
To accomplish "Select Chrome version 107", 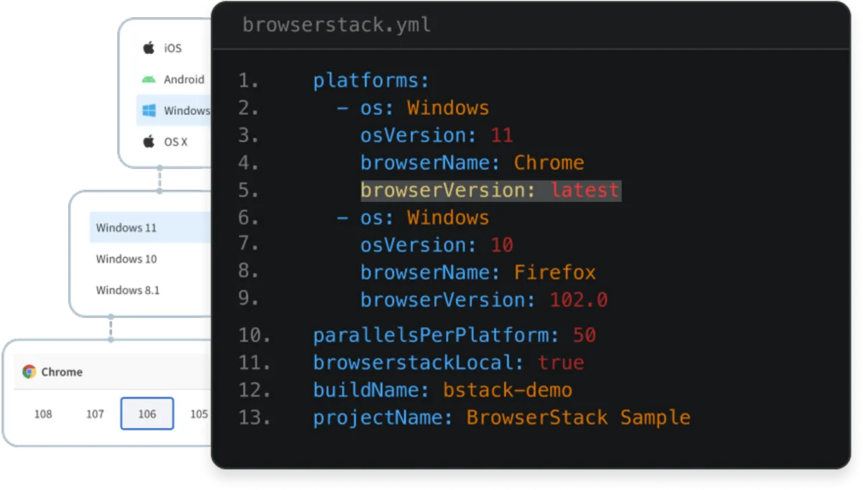I will [95, 414].
